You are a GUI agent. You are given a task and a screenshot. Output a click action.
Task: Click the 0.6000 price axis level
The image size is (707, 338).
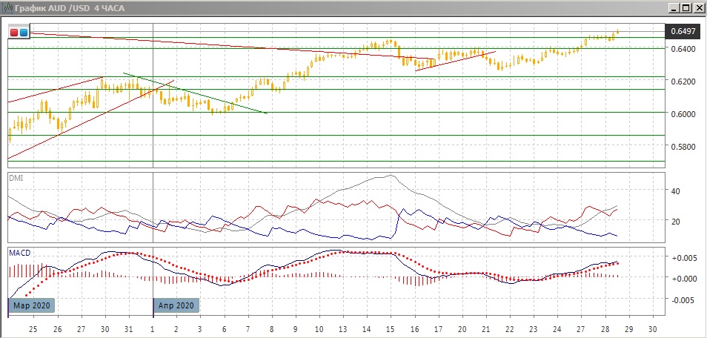tap(681, 113)
